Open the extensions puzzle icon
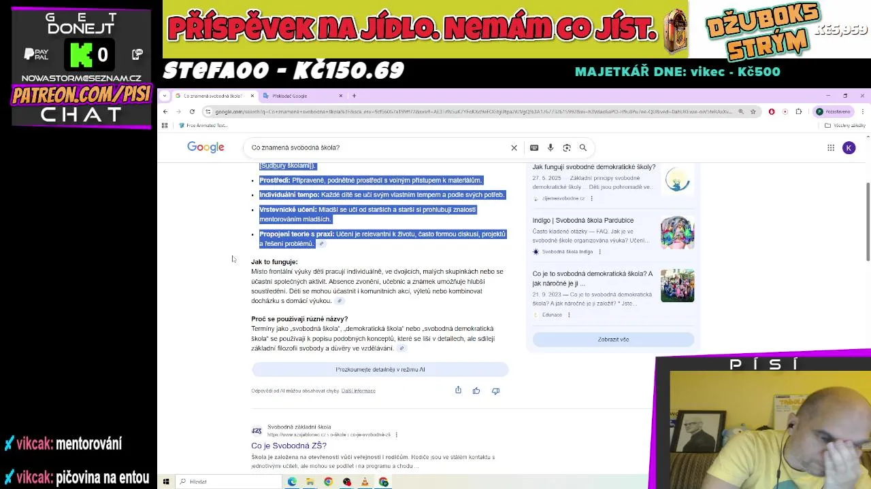Image resolution: width=871 pixels, height=489 pixels. (799, 111)
